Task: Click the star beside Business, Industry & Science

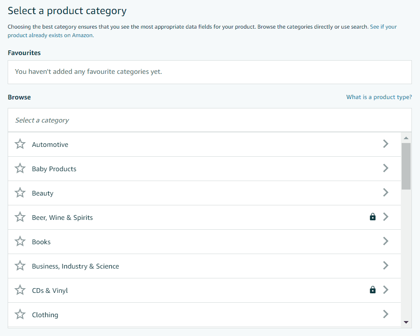Action: coord(20,266)
